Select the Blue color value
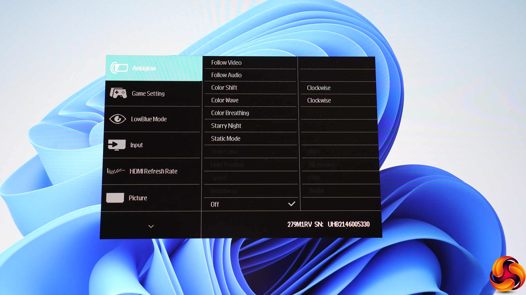This screenshot has width=526, height=295. [314, 152]
